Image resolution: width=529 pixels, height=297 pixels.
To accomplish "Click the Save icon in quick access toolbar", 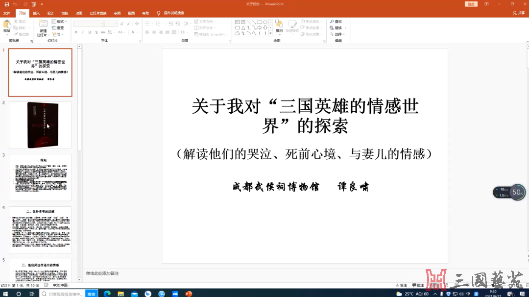I will pos(6,4).
